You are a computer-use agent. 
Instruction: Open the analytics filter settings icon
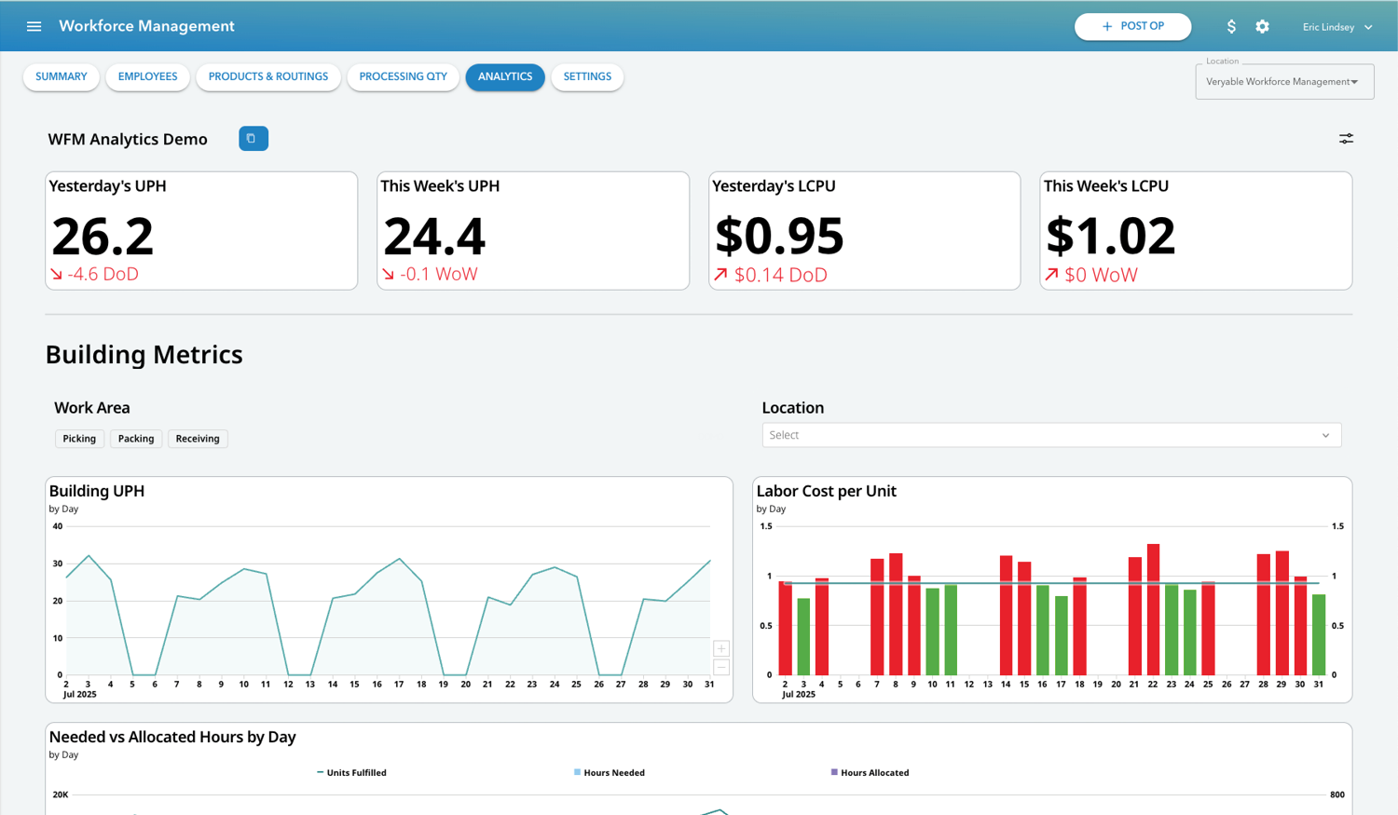coord(1346,138)
